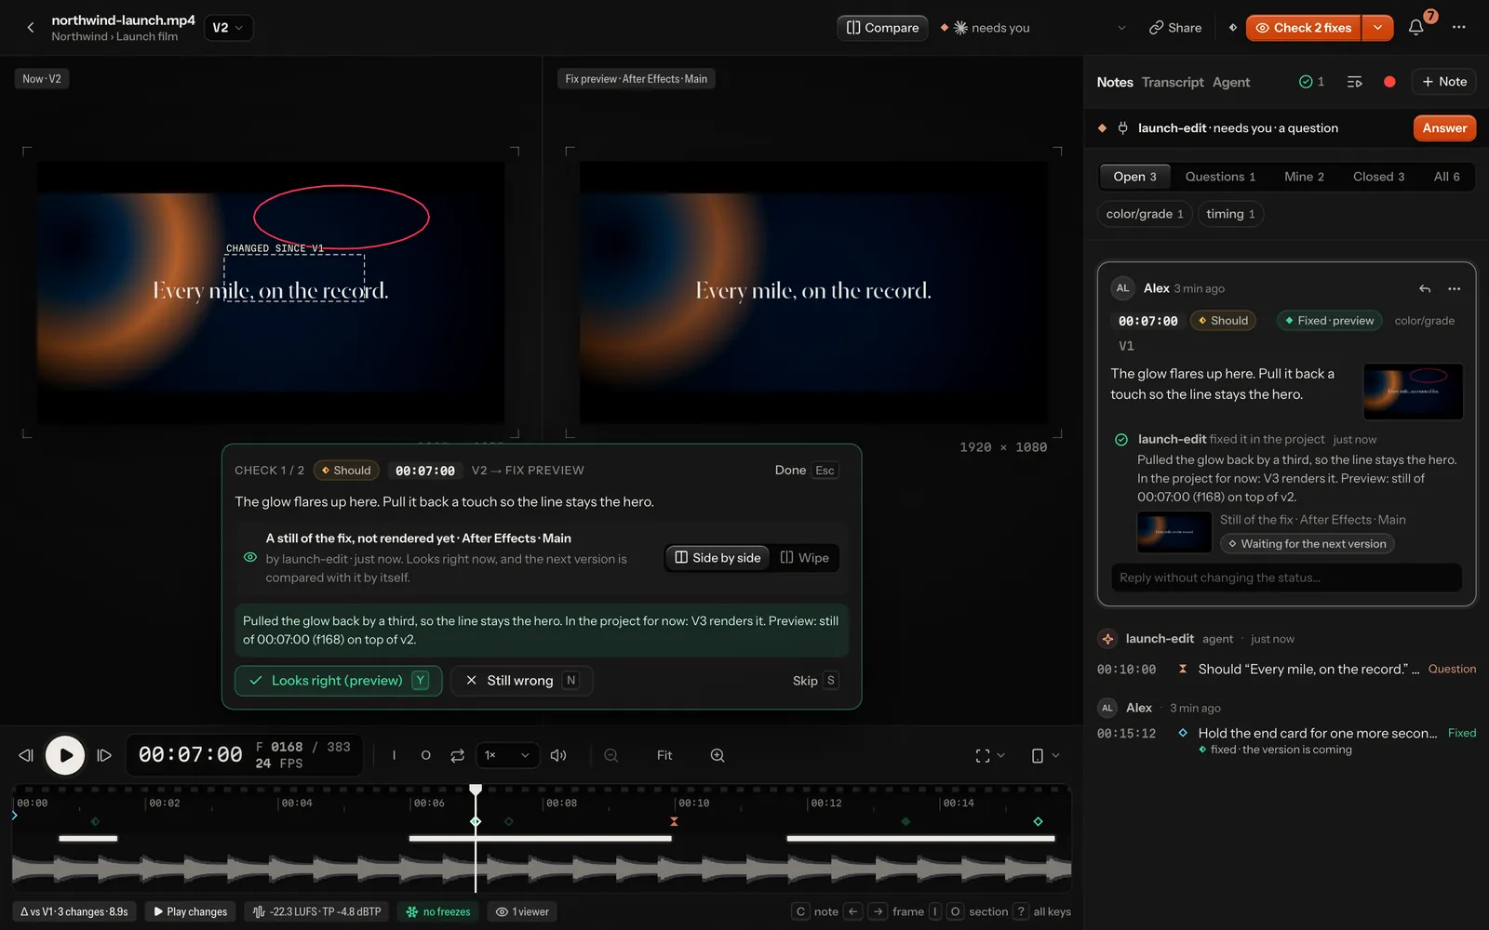Skip this check
The image size is (1489, 930).
coord(815,681)
